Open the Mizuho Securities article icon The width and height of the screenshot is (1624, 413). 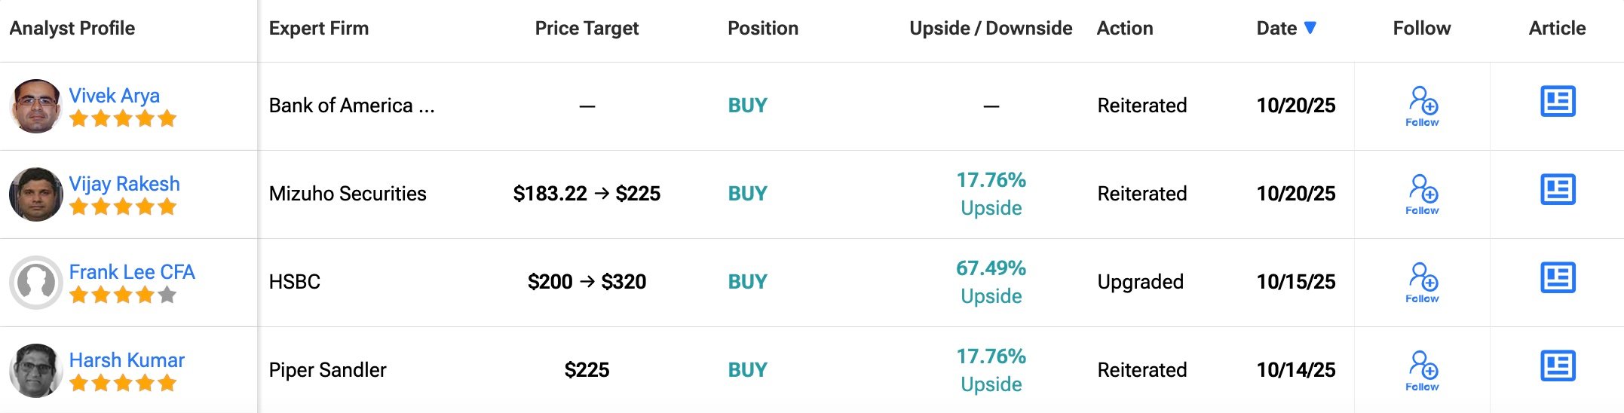(x=1557, y=190)
